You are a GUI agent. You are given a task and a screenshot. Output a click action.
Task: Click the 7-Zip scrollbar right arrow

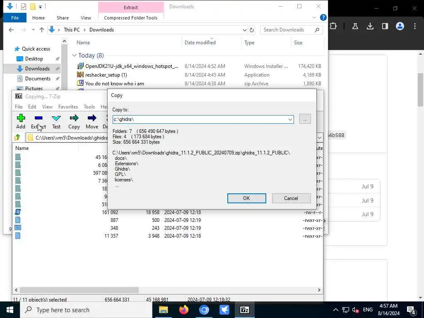tap(319, 290)
